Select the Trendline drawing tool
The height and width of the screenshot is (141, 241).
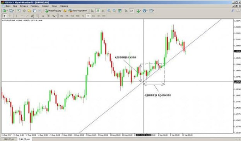[27, 16]
